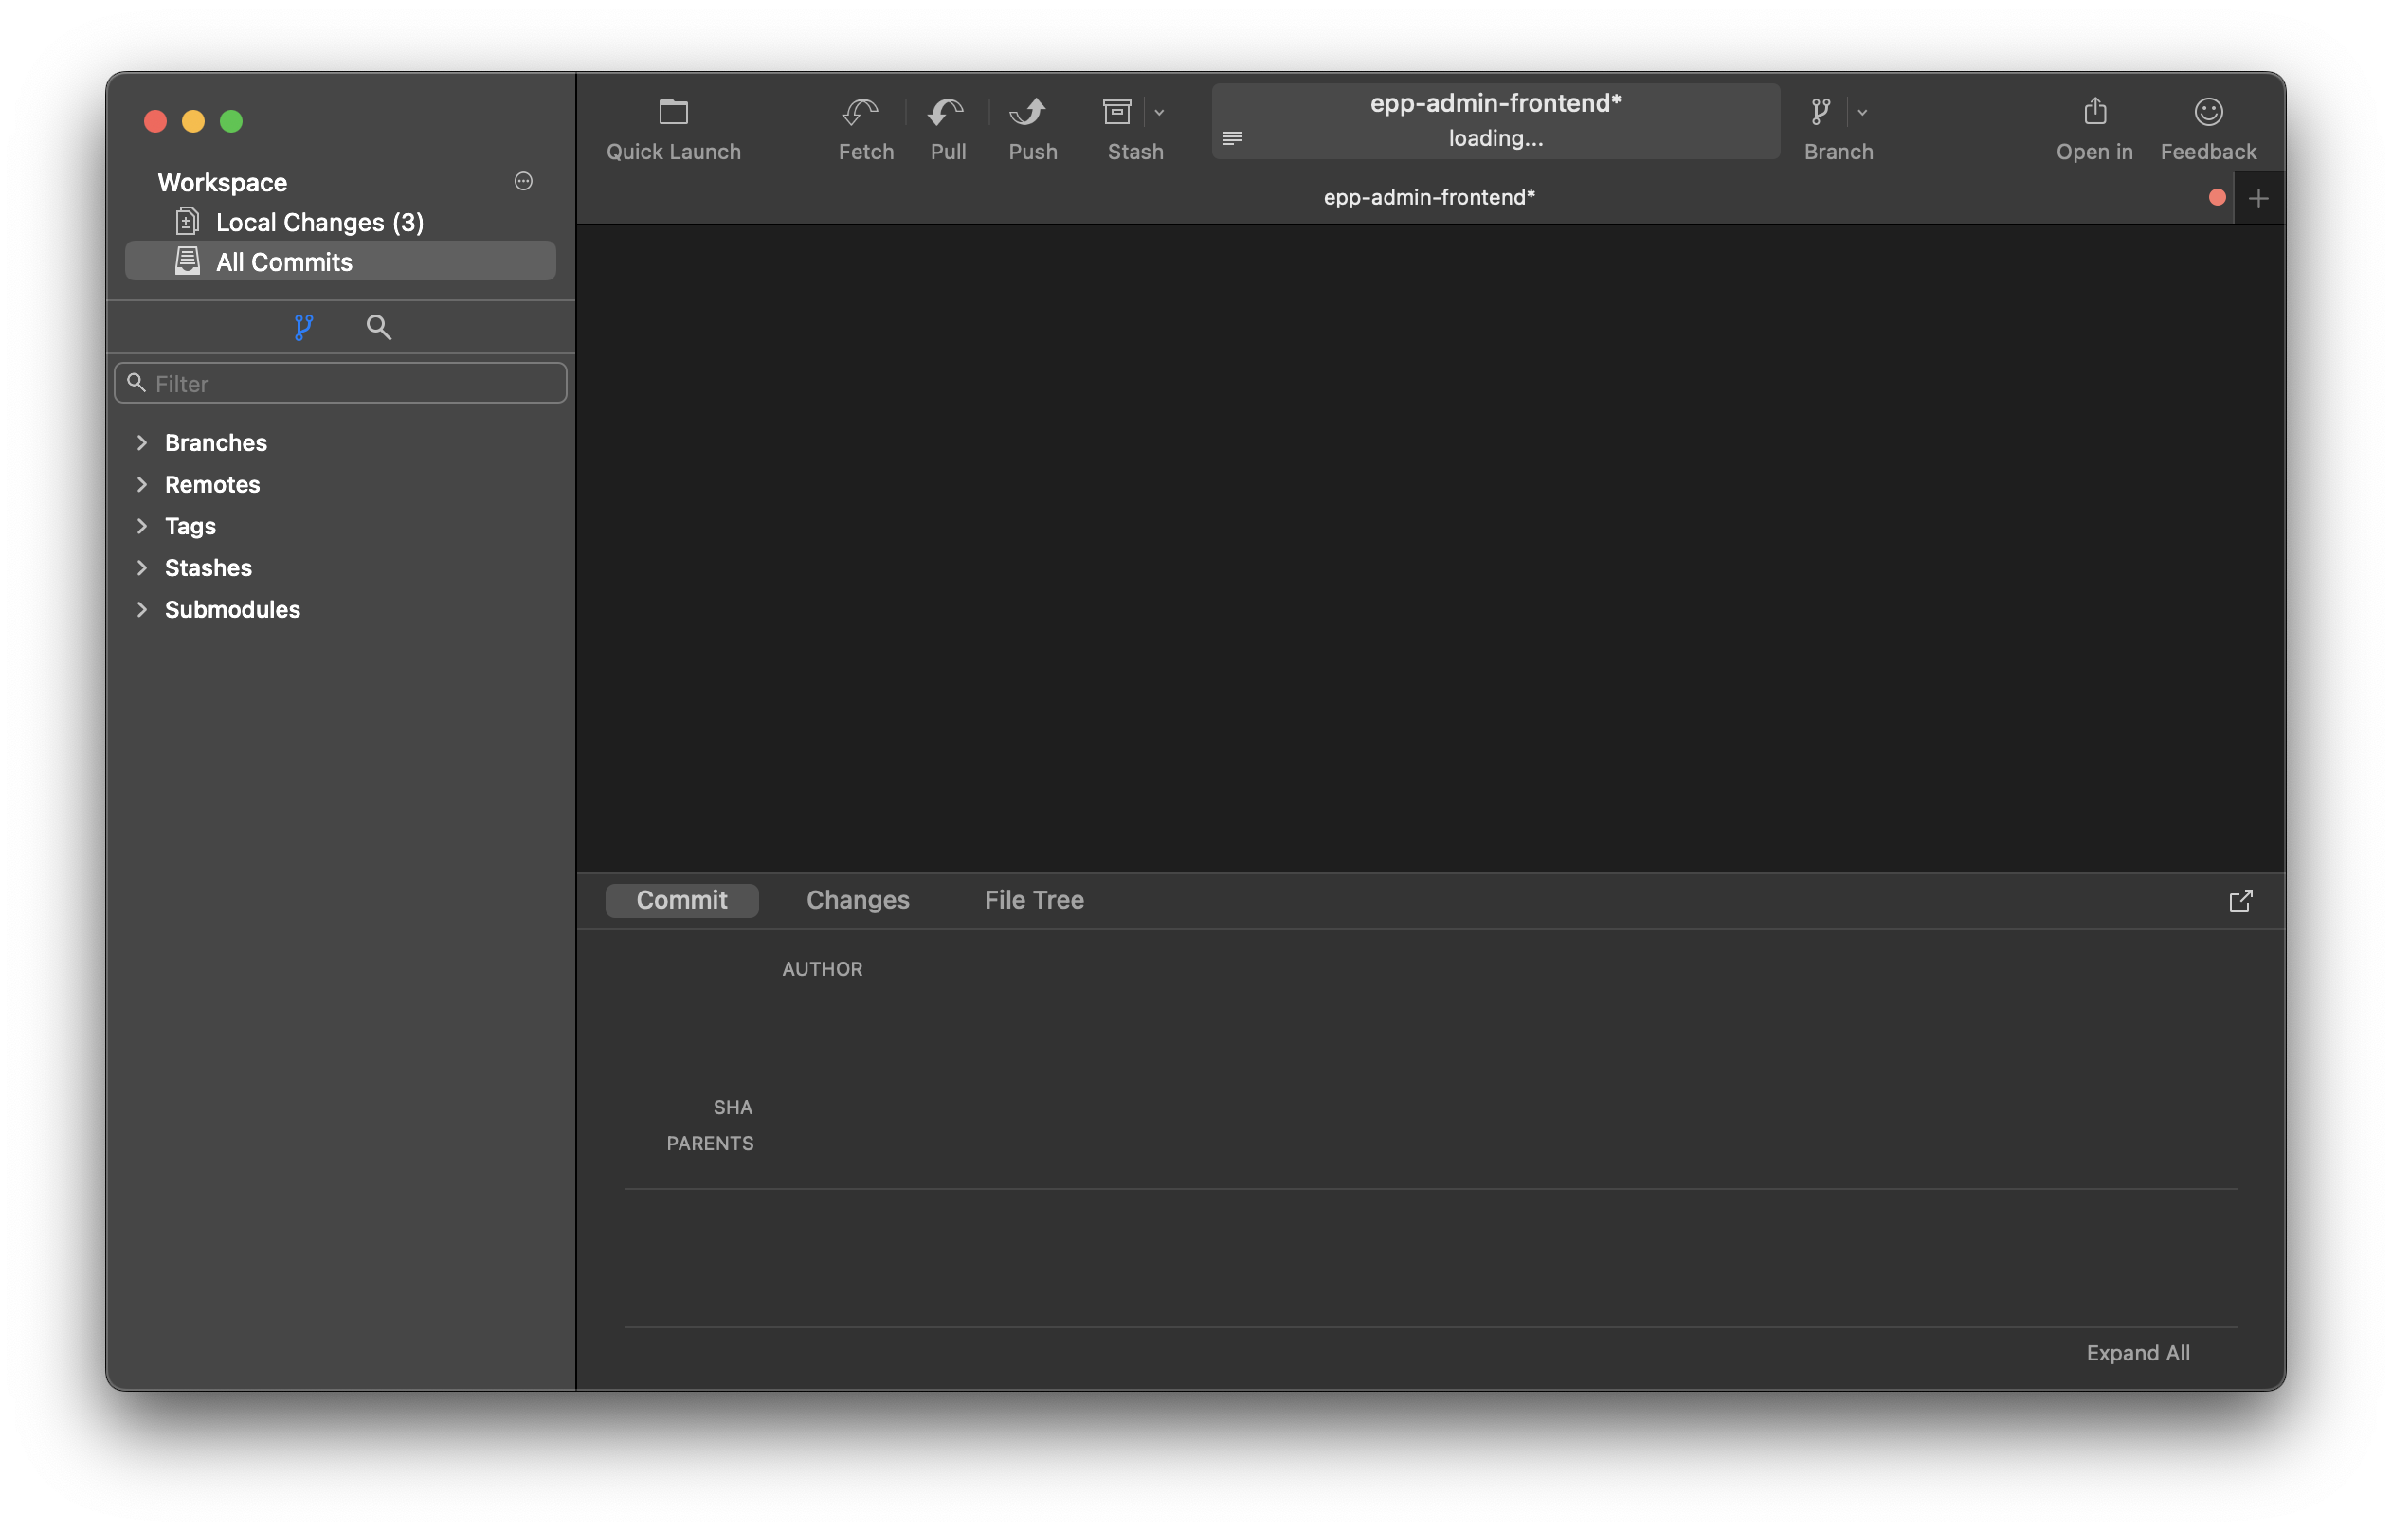The width and height of the screenshot is (2392, 1531).
Task: Add a new tab with plus icon
Action: [2256, 198]
